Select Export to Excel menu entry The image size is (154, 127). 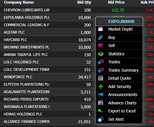pos(119,111)
